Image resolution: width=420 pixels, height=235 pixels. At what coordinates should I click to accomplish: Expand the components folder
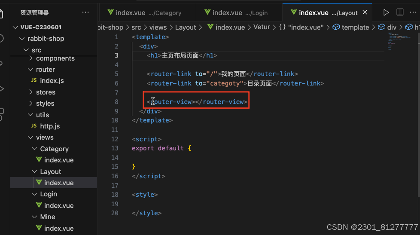pos(31,58)
